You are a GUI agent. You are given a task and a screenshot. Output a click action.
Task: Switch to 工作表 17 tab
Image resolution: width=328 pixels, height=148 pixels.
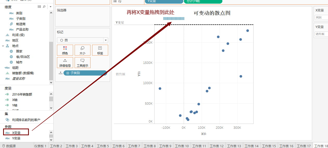(304, 146)
